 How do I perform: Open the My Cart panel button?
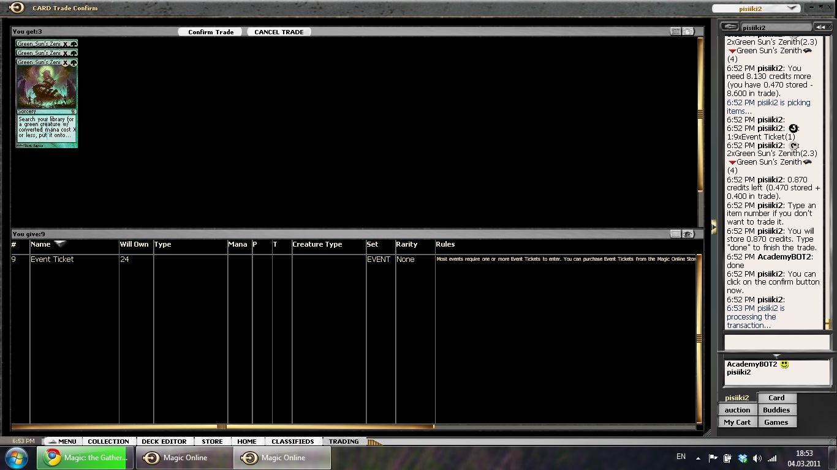(x=737, y=422)
